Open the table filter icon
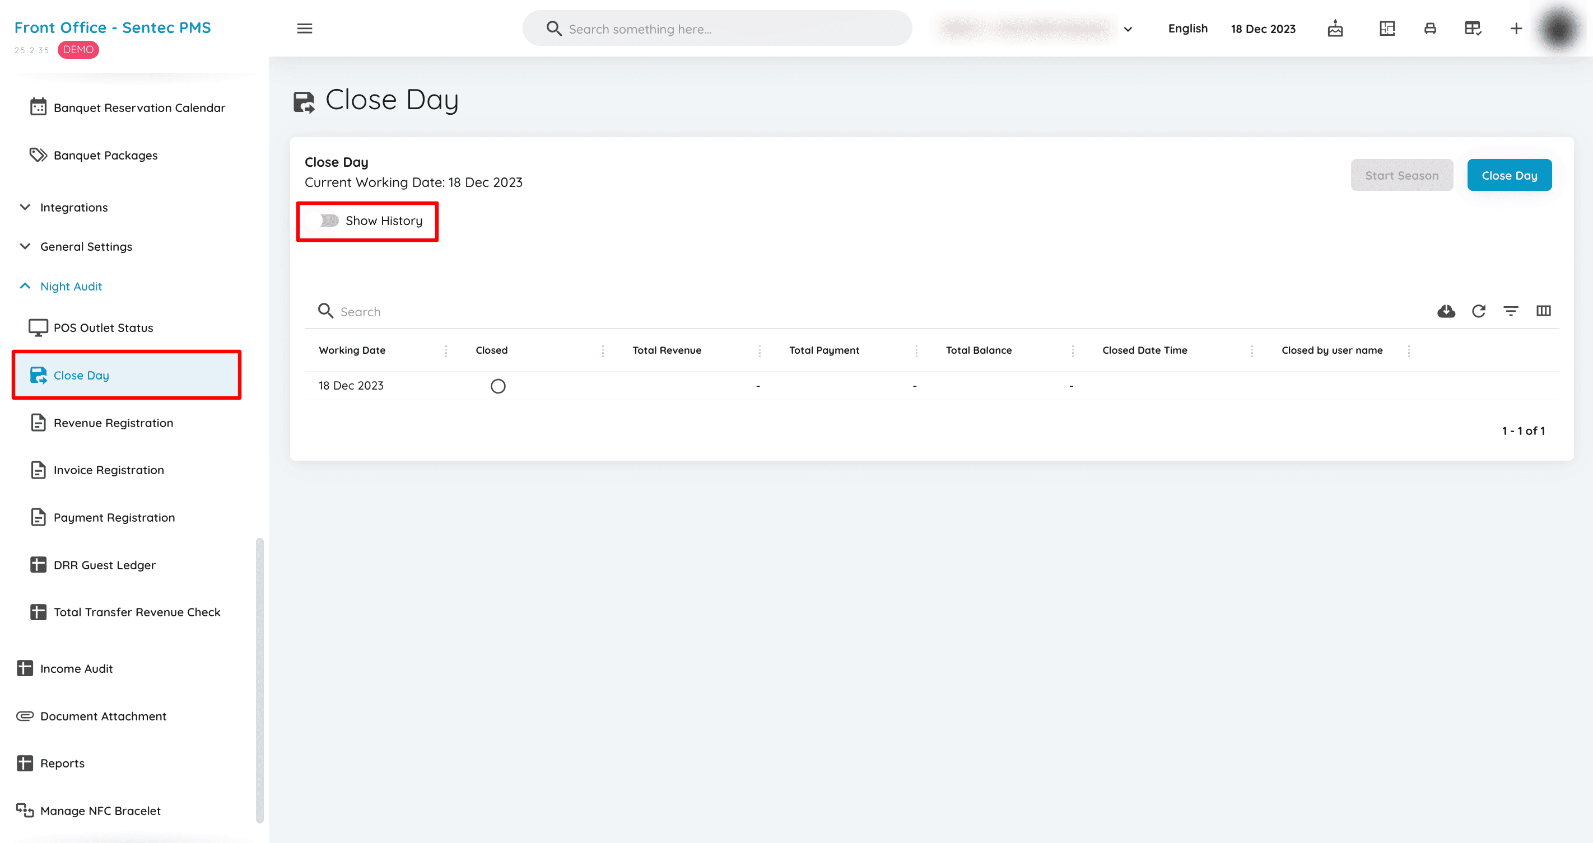Viewport: 1593px width, 843px height. coord(1510,311)
